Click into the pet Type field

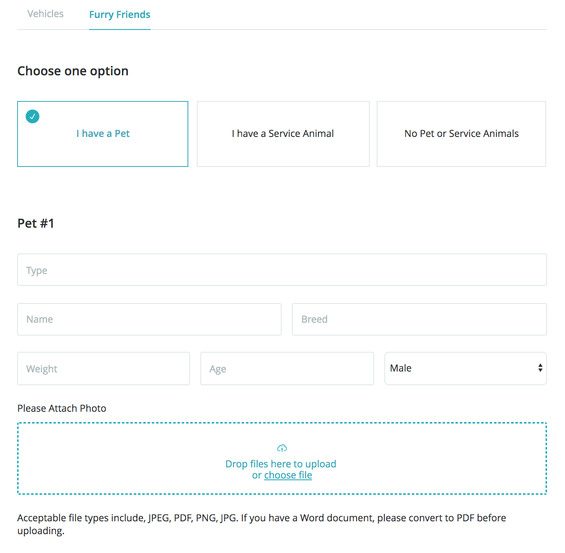tap(282, 270)
